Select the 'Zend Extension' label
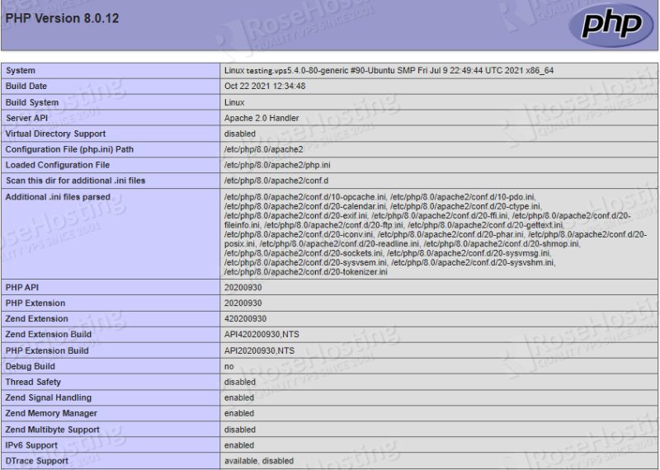Screen dimensions: 660x470 [x=36, y=318]
